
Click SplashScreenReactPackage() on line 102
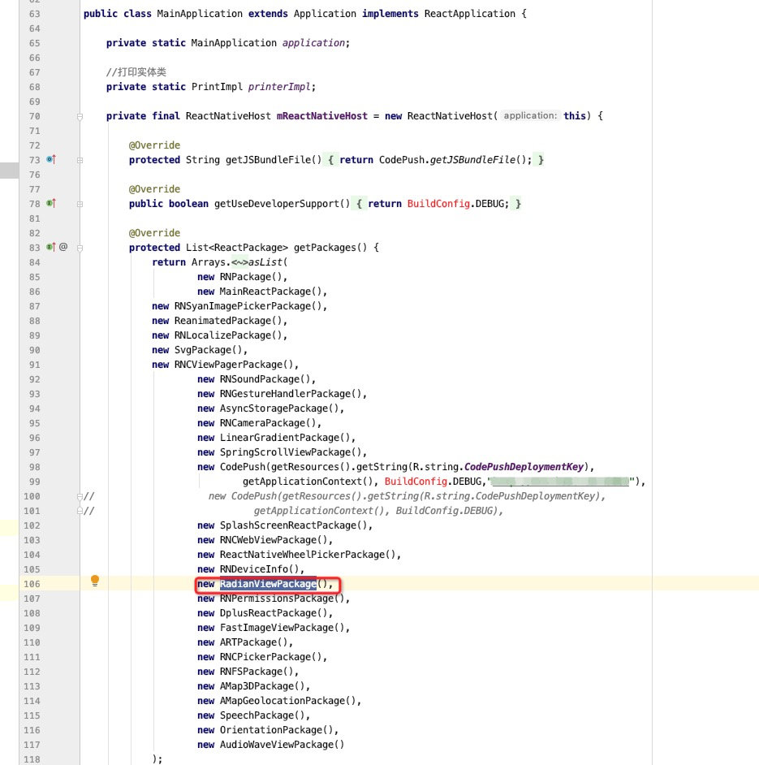click(x=294, y=525)
